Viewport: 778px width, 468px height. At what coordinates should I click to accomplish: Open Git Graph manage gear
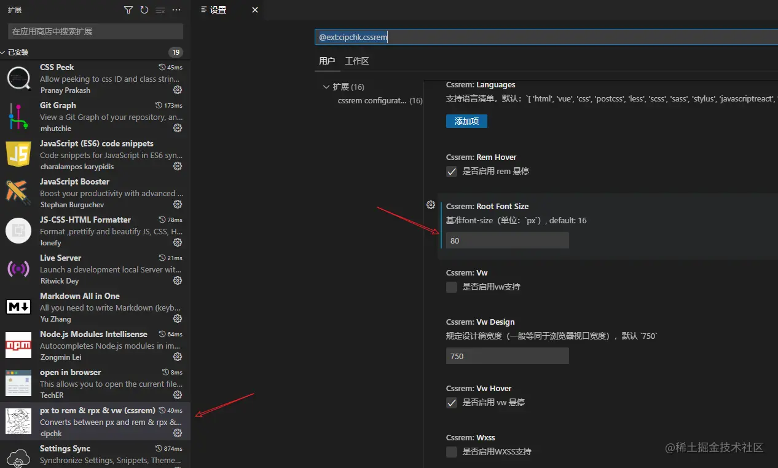(178, 128)
